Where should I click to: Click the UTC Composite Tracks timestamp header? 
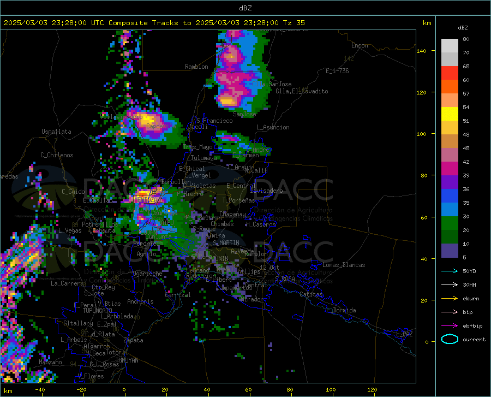tap(154, 22)
